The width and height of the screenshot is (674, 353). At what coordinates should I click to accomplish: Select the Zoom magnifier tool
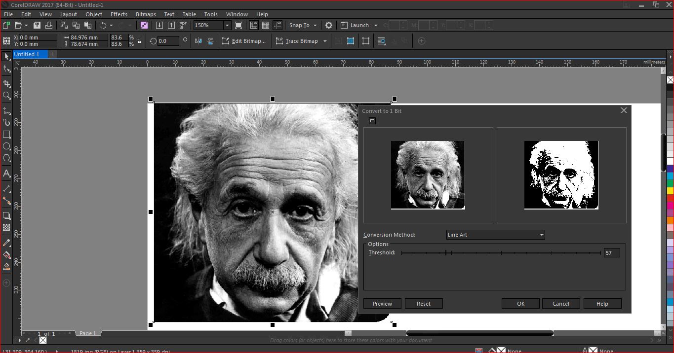[6, 96]
